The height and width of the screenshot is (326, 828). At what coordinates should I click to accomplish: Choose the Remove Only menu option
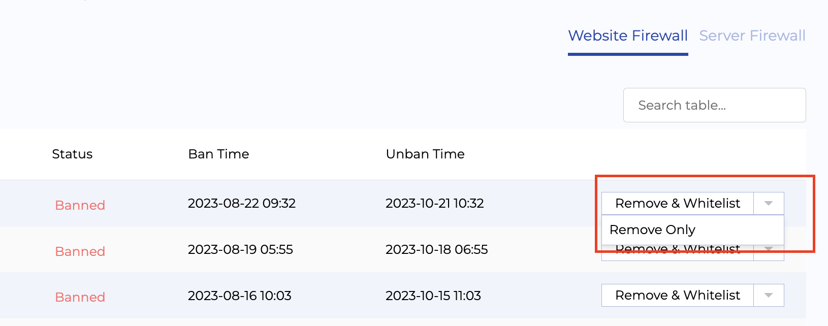coord(652,230)
